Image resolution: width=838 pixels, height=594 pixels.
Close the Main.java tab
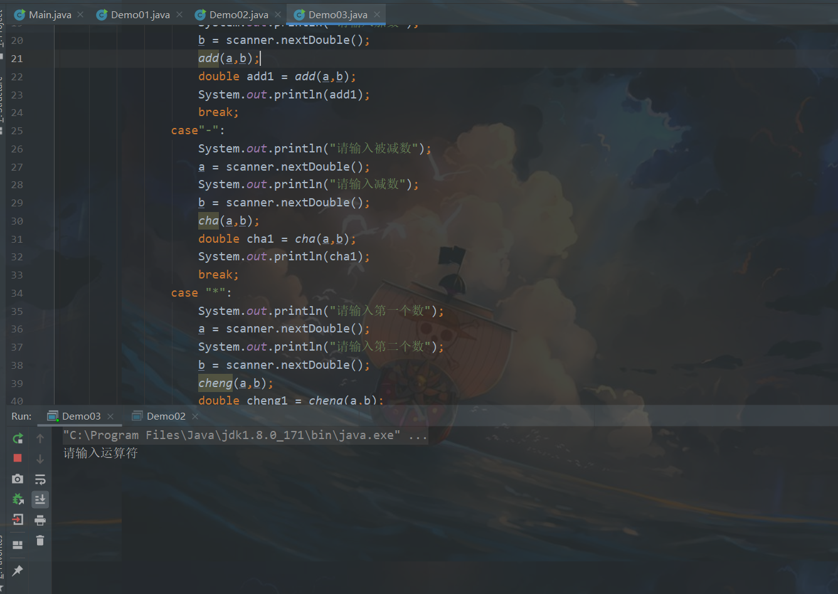(x=80, y=14)
